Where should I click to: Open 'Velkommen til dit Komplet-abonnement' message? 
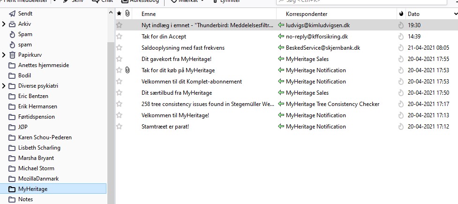coord(192,82)
